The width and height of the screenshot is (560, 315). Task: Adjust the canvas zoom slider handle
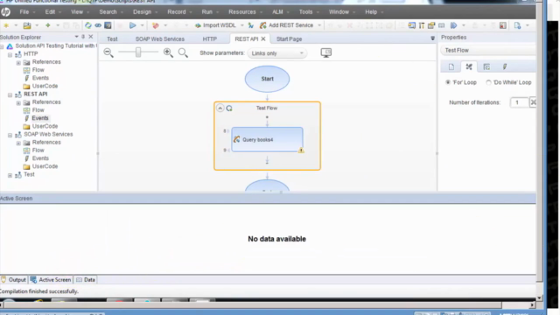tap(138, 52)
